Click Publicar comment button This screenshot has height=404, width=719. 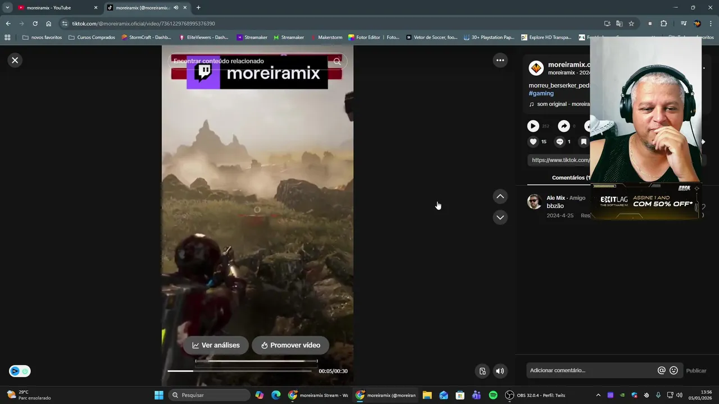coord(696,370)
